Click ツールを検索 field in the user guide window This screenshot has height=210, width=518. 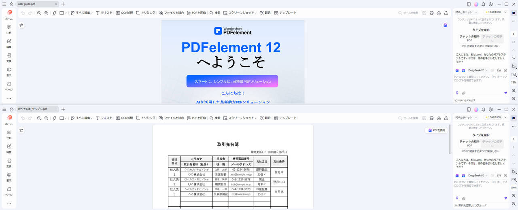point(408,13)
